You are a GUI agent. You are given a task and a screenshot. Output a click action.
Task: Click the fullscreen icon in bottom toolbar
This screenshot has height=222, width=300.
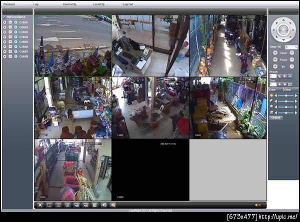(40, 205)
